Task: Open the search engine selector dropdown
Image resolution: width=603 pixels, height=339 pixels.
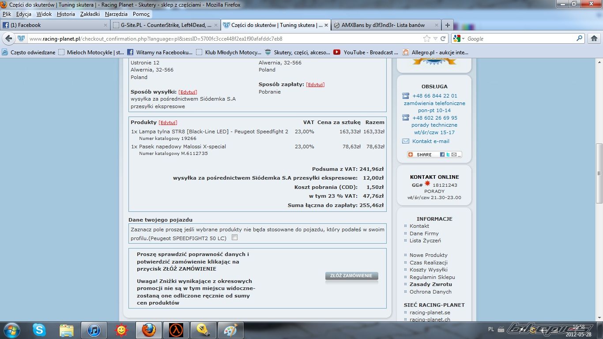Action: [x=459, y=39]
